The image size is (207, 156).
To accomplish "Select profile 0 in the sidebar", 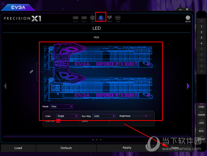I will (x=201, y=21).
